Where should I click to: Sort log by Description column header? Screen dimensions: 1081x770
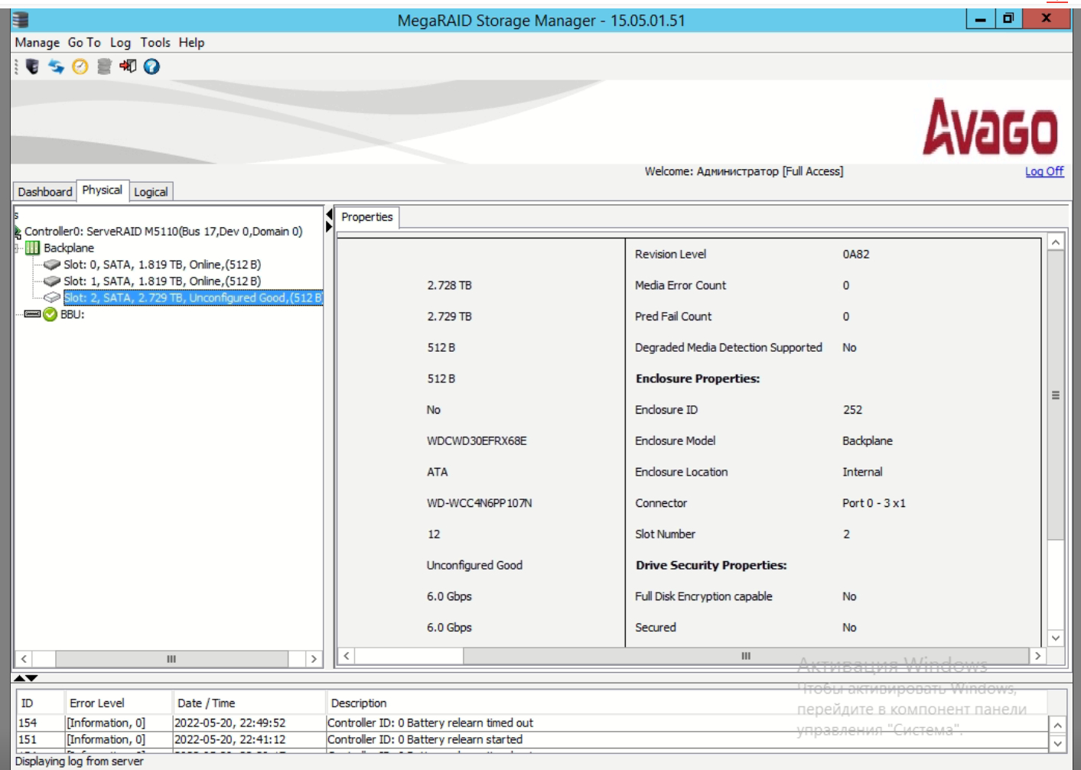click(x=687, y=703)
